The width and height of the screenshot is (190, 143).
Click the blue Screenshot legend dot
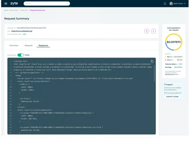[x=166, y=60]
